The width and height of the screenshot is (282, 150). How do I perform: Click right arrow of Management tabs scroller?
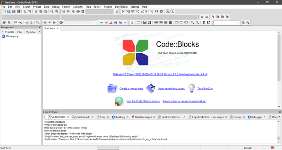tap(39, 32)
